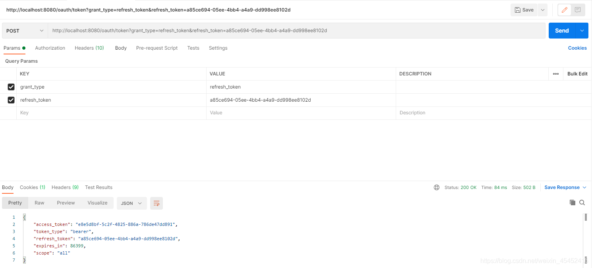Open the Test Results tab

[99, 187]
